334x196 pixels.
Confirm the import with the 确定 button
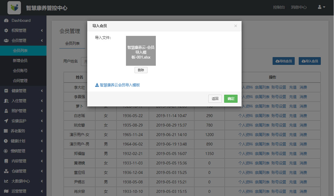(x=231, y=98)
